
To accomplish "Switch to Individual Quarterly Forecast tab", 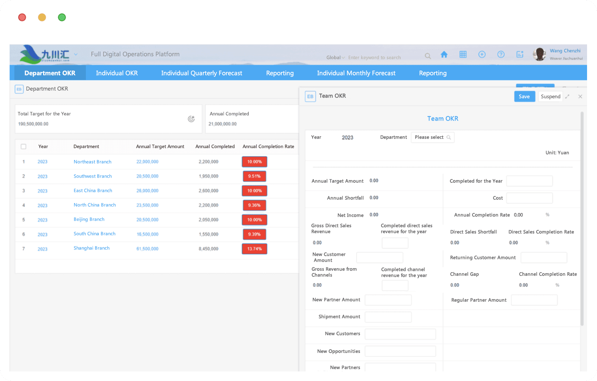I will [202, 73].
